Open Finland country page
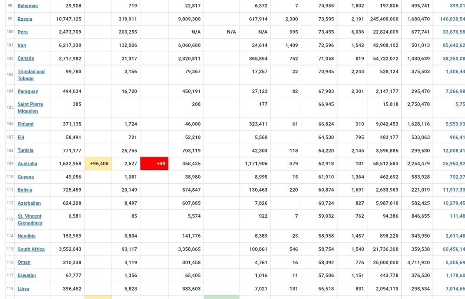 tap(25, 124)
